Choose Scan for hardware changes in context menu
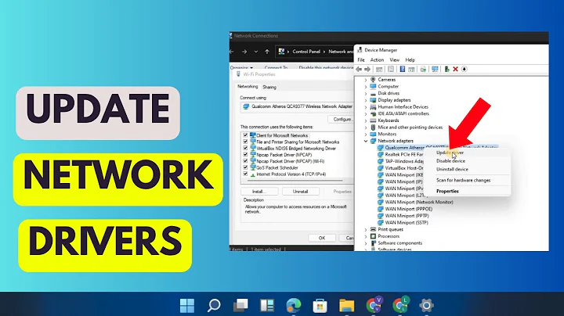Screen dimensions: 564x316 pos(463,180)
